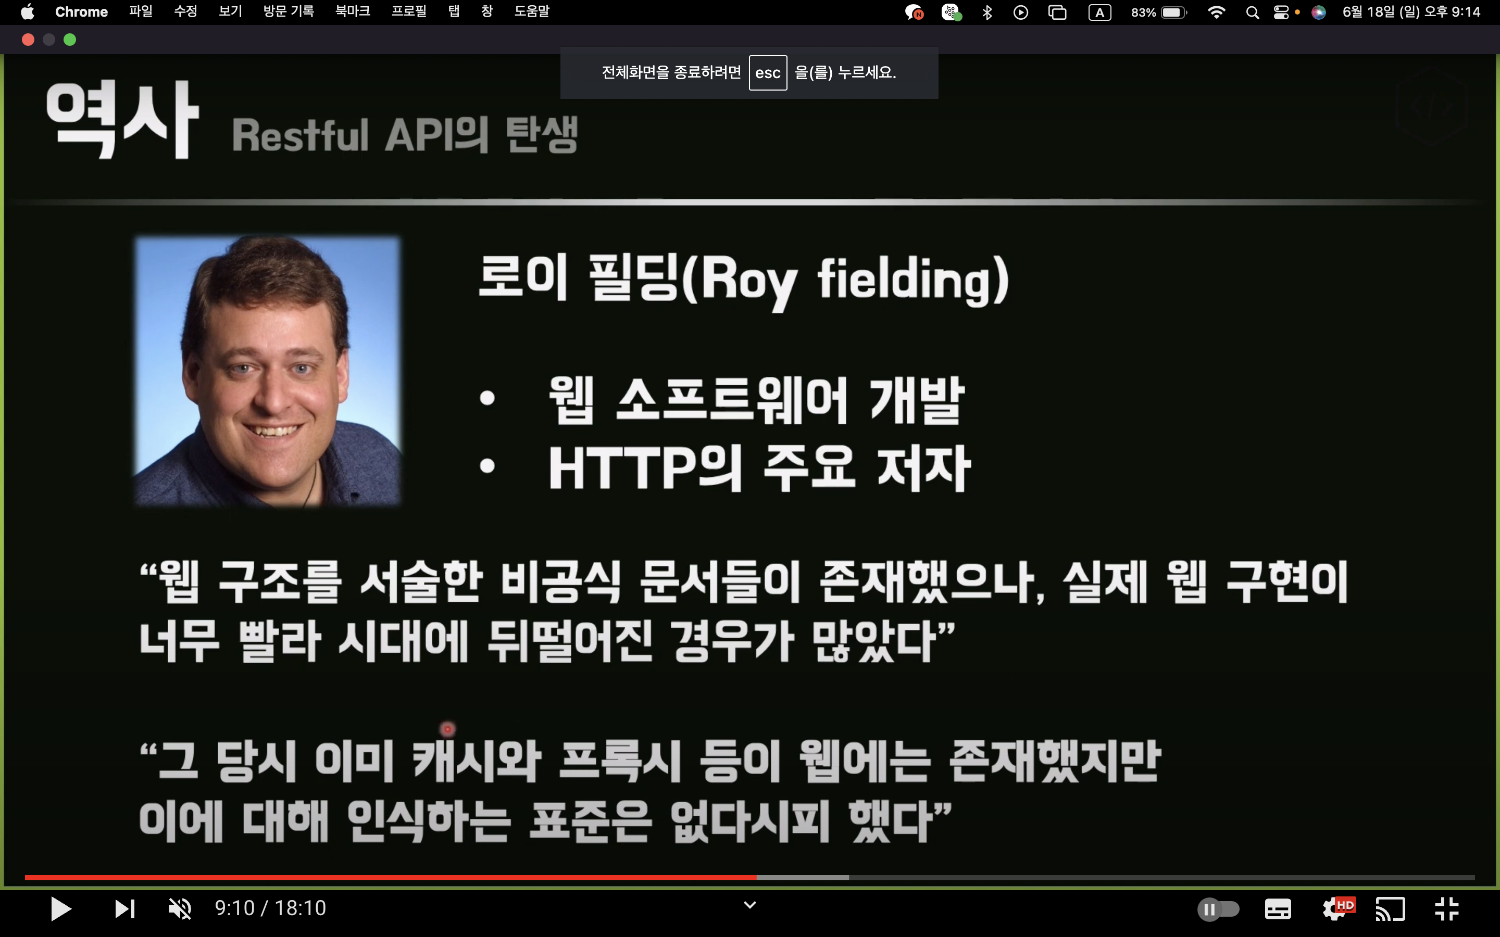Open Spotlight search in the menu bar

(1252, 12)
